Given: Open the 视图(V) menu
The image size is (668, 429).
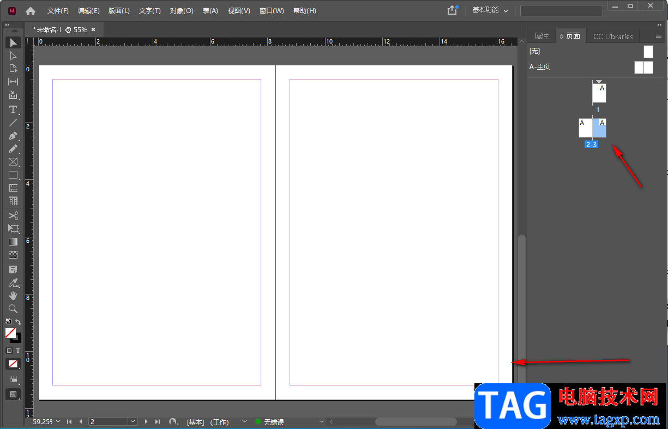Looking at the screenshot, I should click(x=239, y=11).
